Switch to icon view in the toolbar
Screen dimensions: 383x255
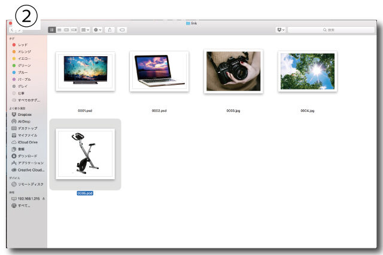[x=52, y=29]
